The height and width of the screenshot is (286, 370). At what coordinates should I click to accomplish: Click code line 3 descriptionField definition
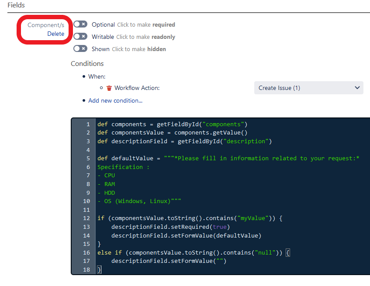(184, 141)
